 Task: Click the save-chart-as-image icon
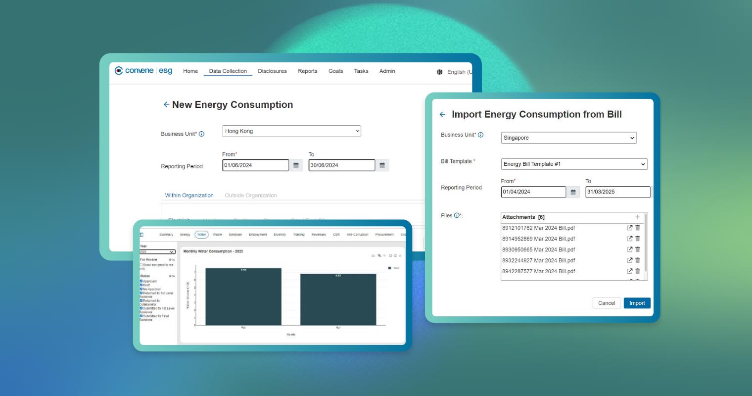[373, 255]
